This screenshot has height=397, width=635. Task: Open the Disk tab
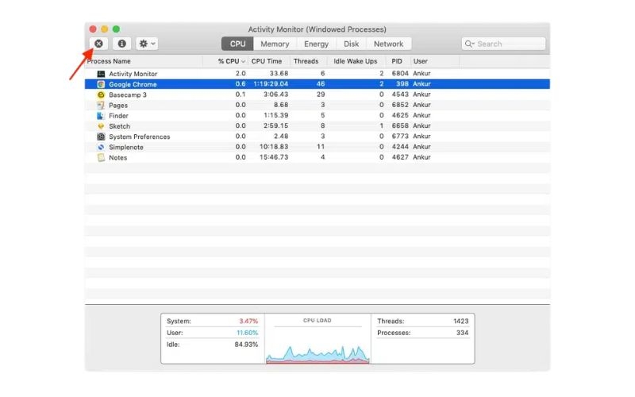351,44
